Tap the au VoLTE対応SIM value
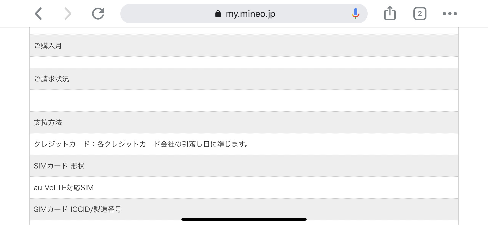This screenshot has width=488, height=225. click(64, 187)
